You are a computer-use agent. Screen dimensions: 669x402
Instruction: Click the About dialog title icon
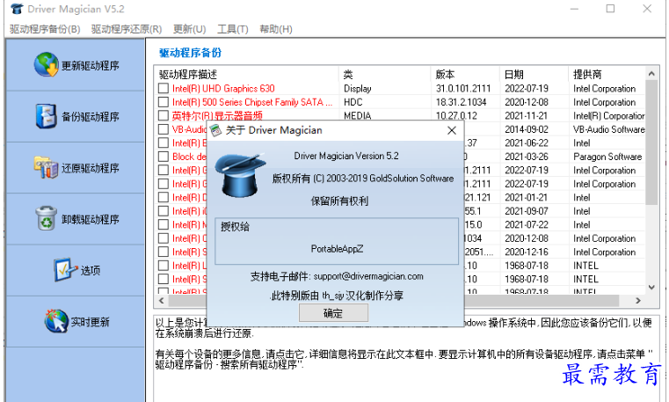[x=216, y=130]
